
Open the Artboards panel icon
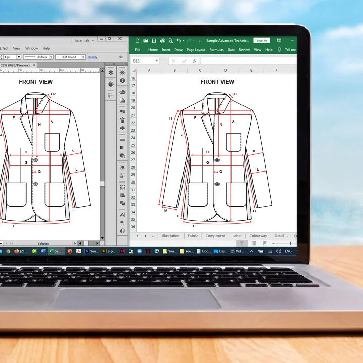(x=111, y=96)
